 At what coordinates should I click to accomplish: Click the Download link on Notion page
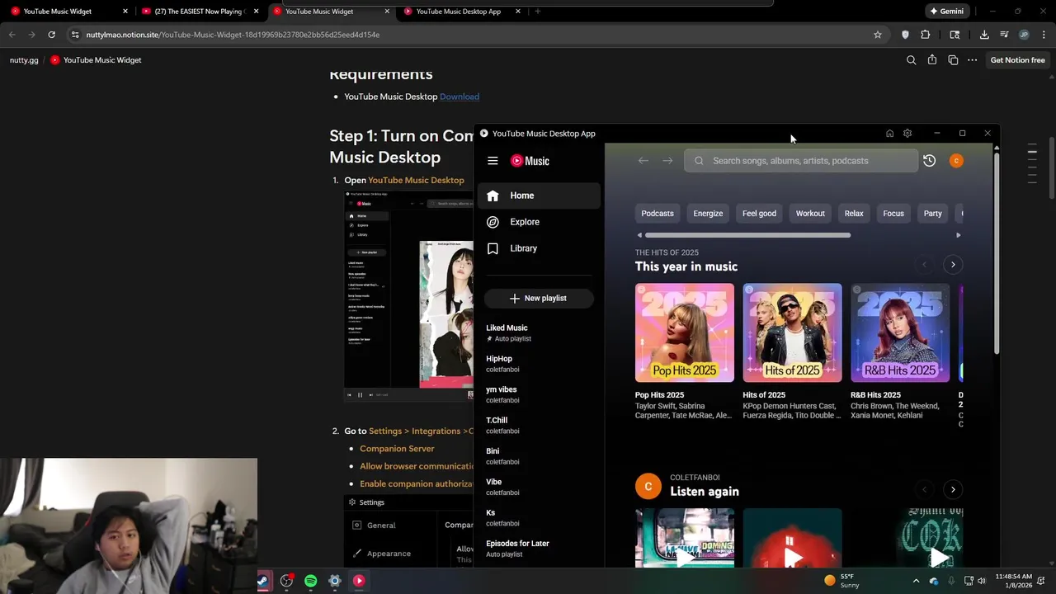point(460,97)
